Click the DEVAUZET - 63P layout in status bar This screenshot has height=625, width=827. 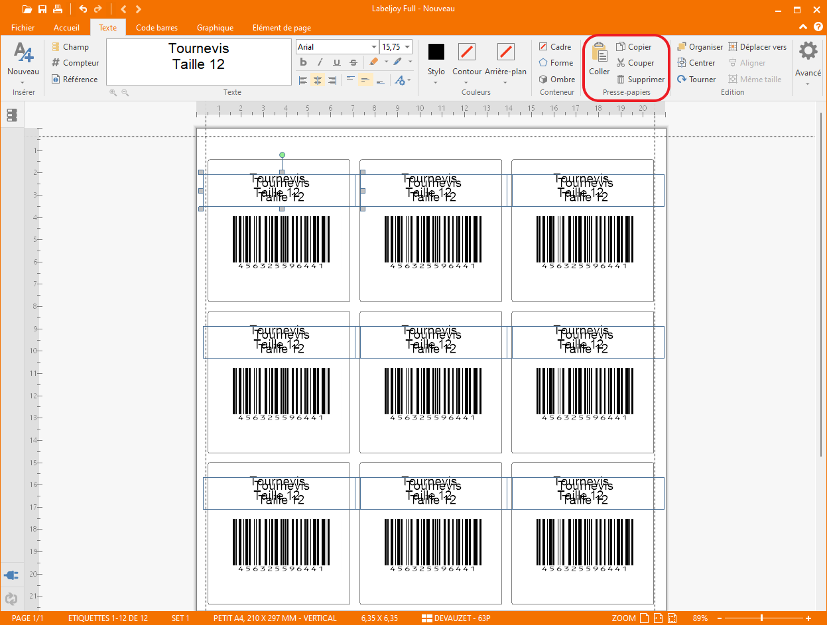pyautogui.click(x=456, y=618)
